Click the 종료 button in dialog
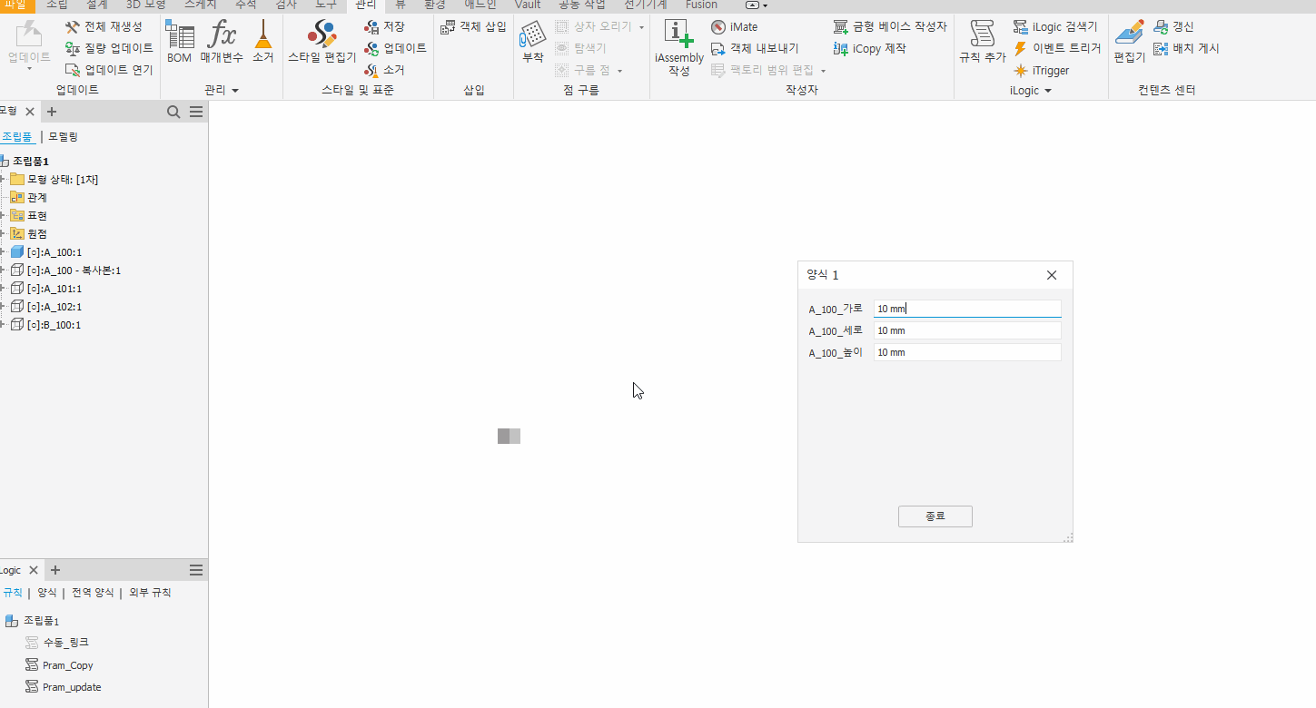The image size is (1316, 708). (x=935, y=516)
